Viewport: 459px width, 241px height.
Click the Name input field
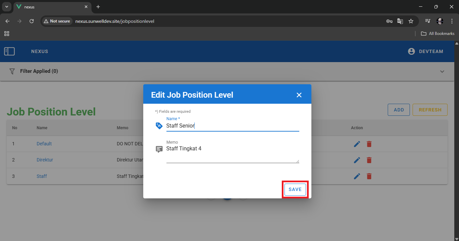pos(232,126)
